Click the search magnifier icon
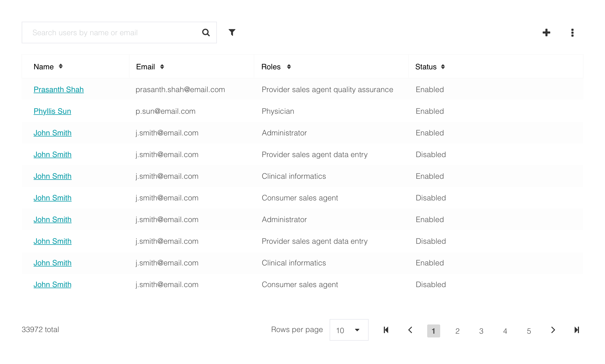Image resolution: width=605 pixels, height=364 pixels. click(206, 33)
